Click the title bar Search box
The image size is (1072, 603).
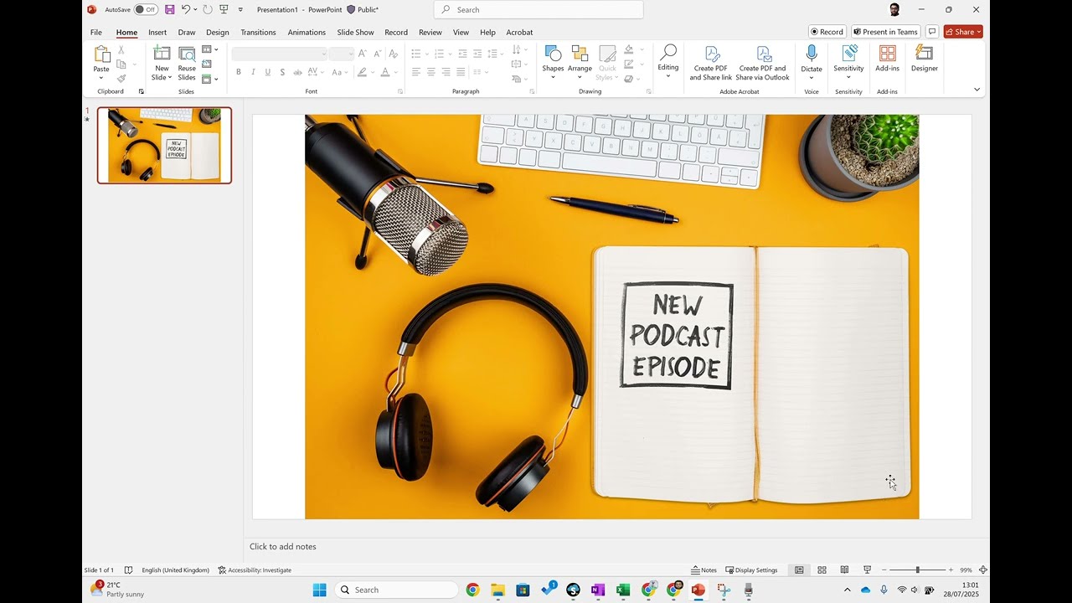(x=539, y=10)
